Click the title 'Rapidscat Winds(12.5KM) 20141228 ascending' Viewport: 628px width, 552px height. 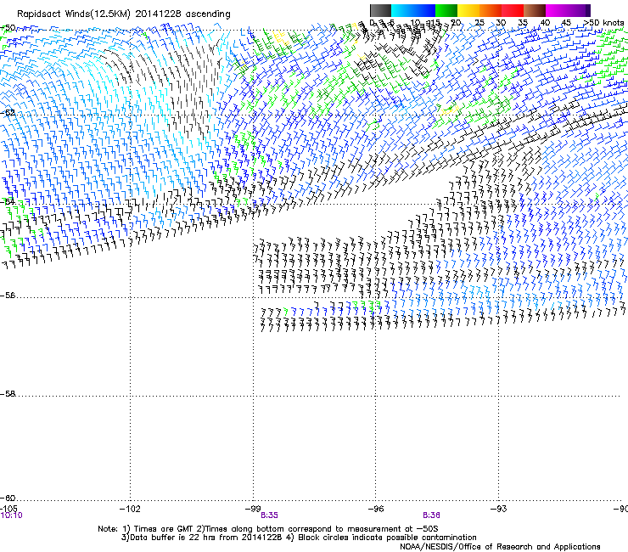coord(124,14)
